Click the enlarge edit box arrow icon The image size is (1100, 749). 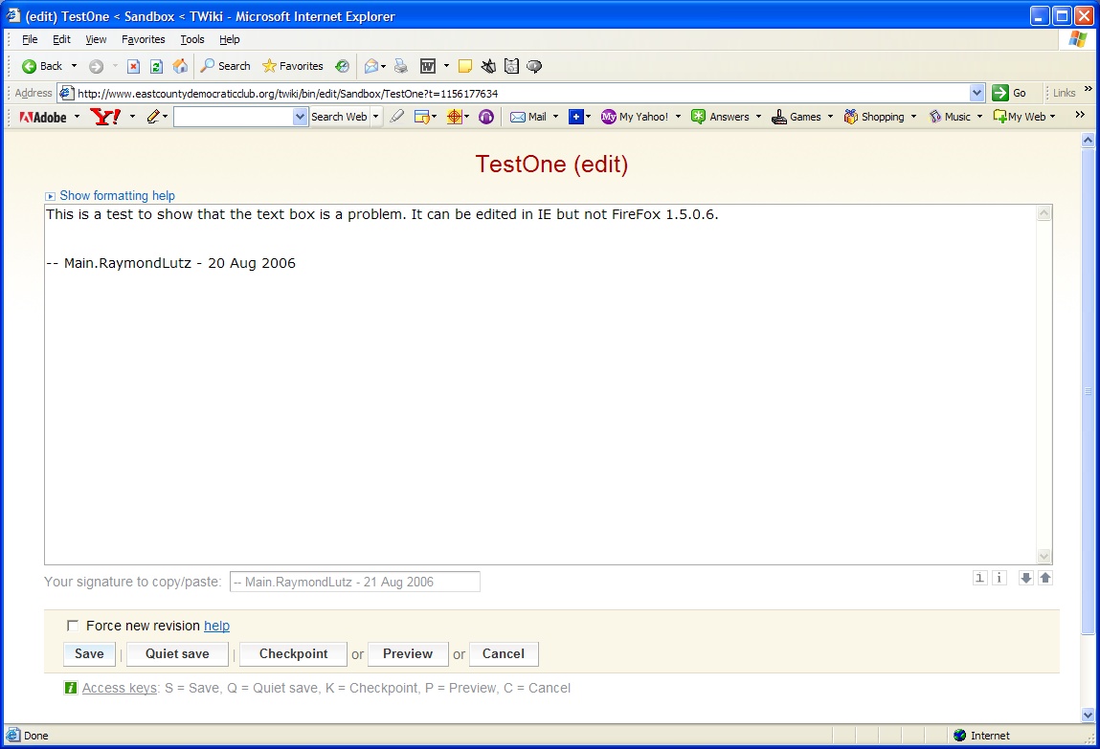click(x=1025, y=578)
